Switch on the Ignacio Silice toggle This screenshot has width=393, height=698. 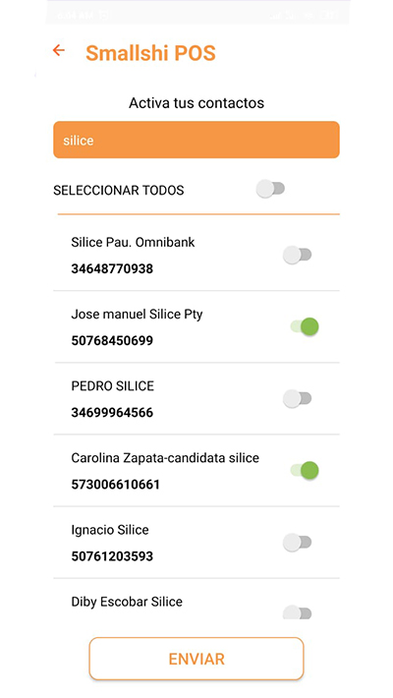pos(298,543)
